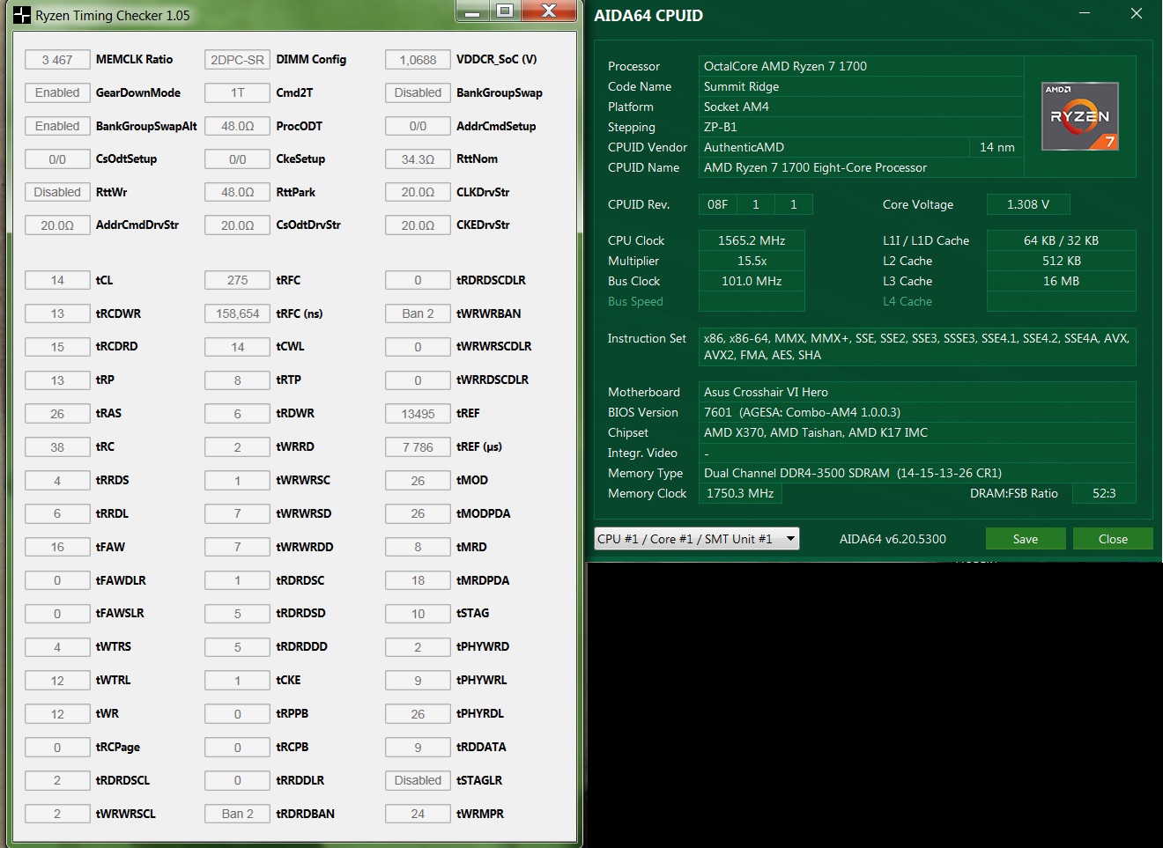This screenshot has width=1163, height=848.
Task: Select the tRCDRD value 15
Action: [57, 347]
